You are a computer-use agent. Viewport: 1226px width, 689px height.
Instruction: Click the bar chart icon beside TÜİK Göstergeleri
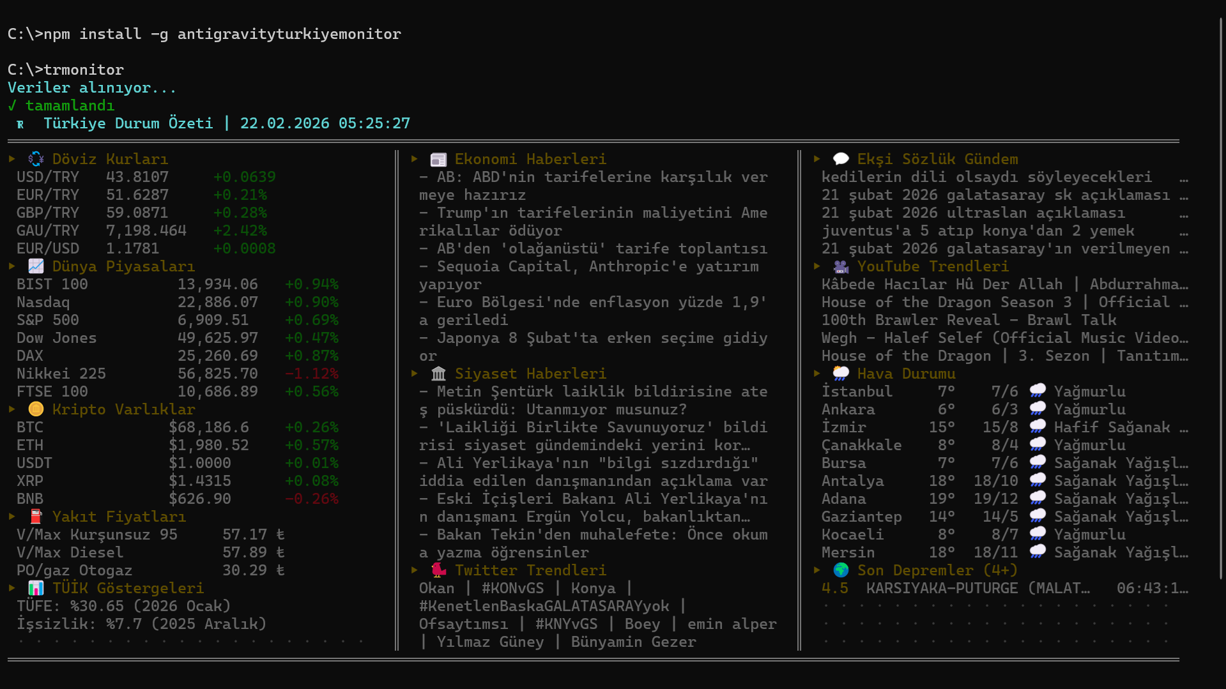(36, 588)
